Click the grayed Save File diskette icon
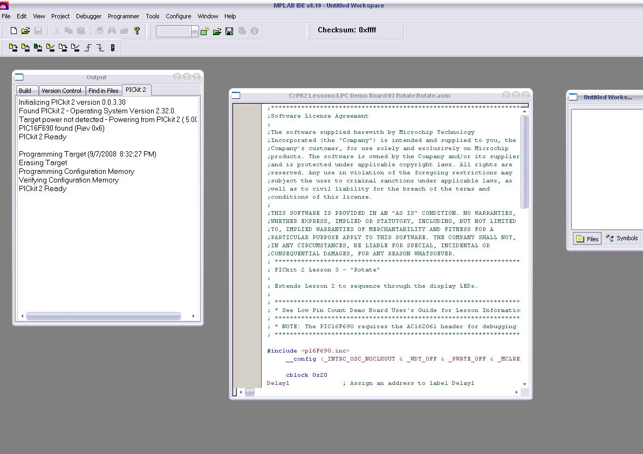This screenshot has width=643, height=454. (x=38, y=31)
